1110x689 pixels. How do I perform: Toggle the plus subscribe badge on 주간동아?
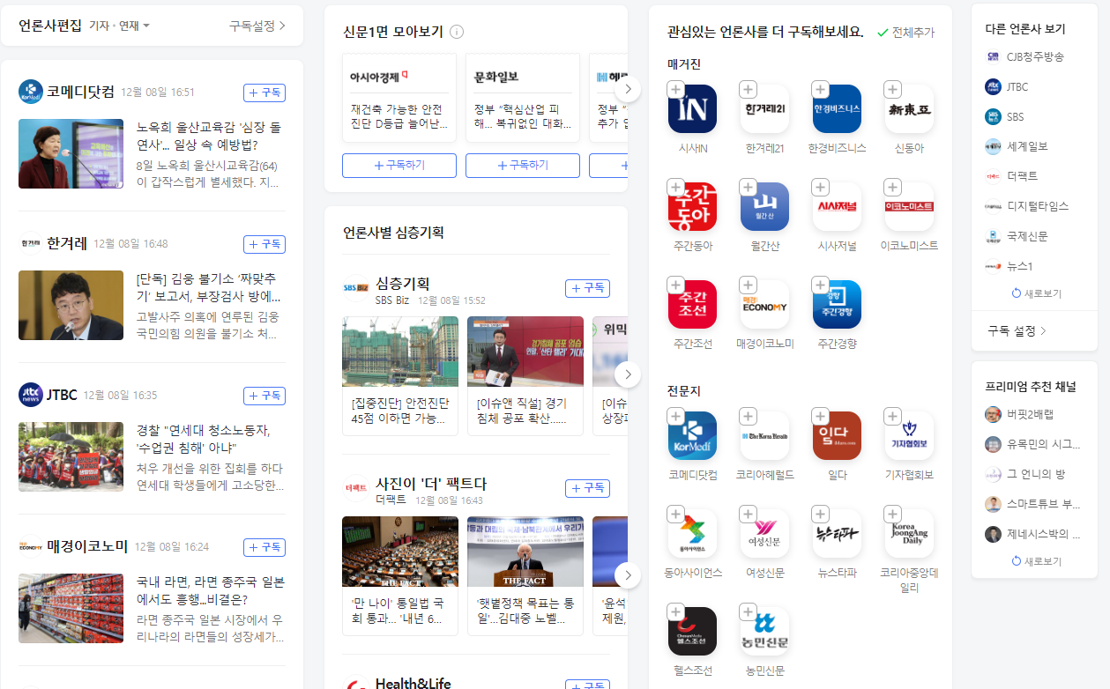click(x=675, y=187)
